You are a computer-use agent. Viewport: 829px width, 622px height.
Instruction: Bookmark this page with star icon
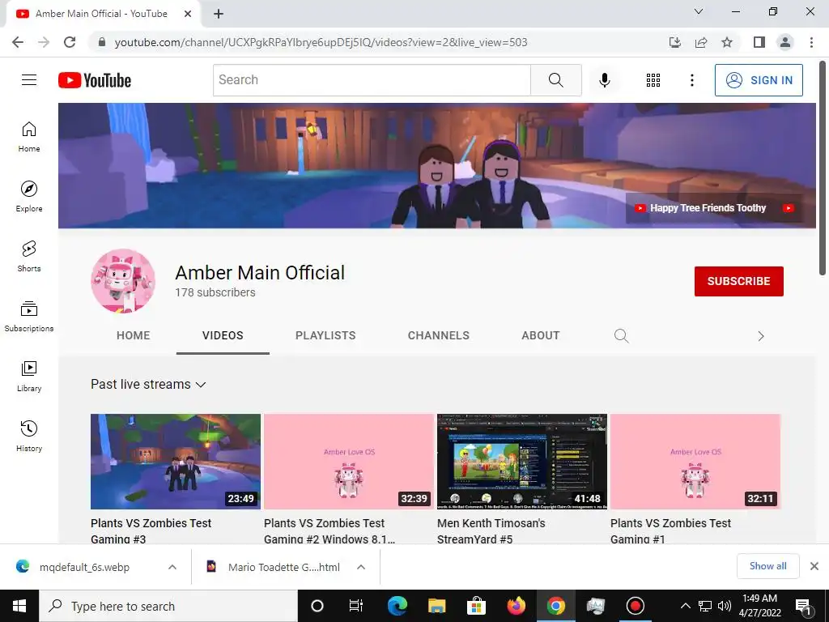point(727,42)
